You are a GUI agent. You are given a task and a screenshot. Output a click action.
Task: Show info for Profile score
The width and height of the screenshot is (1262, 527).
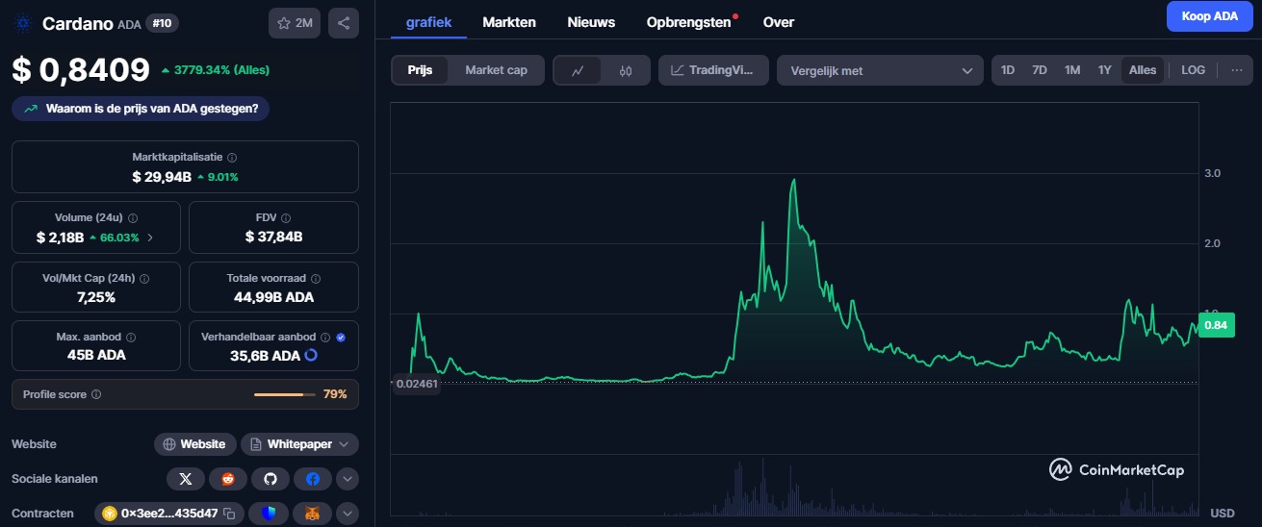96,394
